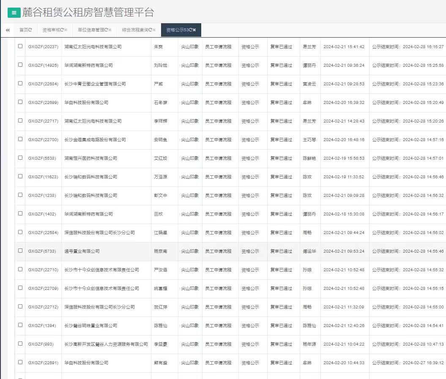
Task: Close the 资格审核 tab
Action: pos(66,30)
